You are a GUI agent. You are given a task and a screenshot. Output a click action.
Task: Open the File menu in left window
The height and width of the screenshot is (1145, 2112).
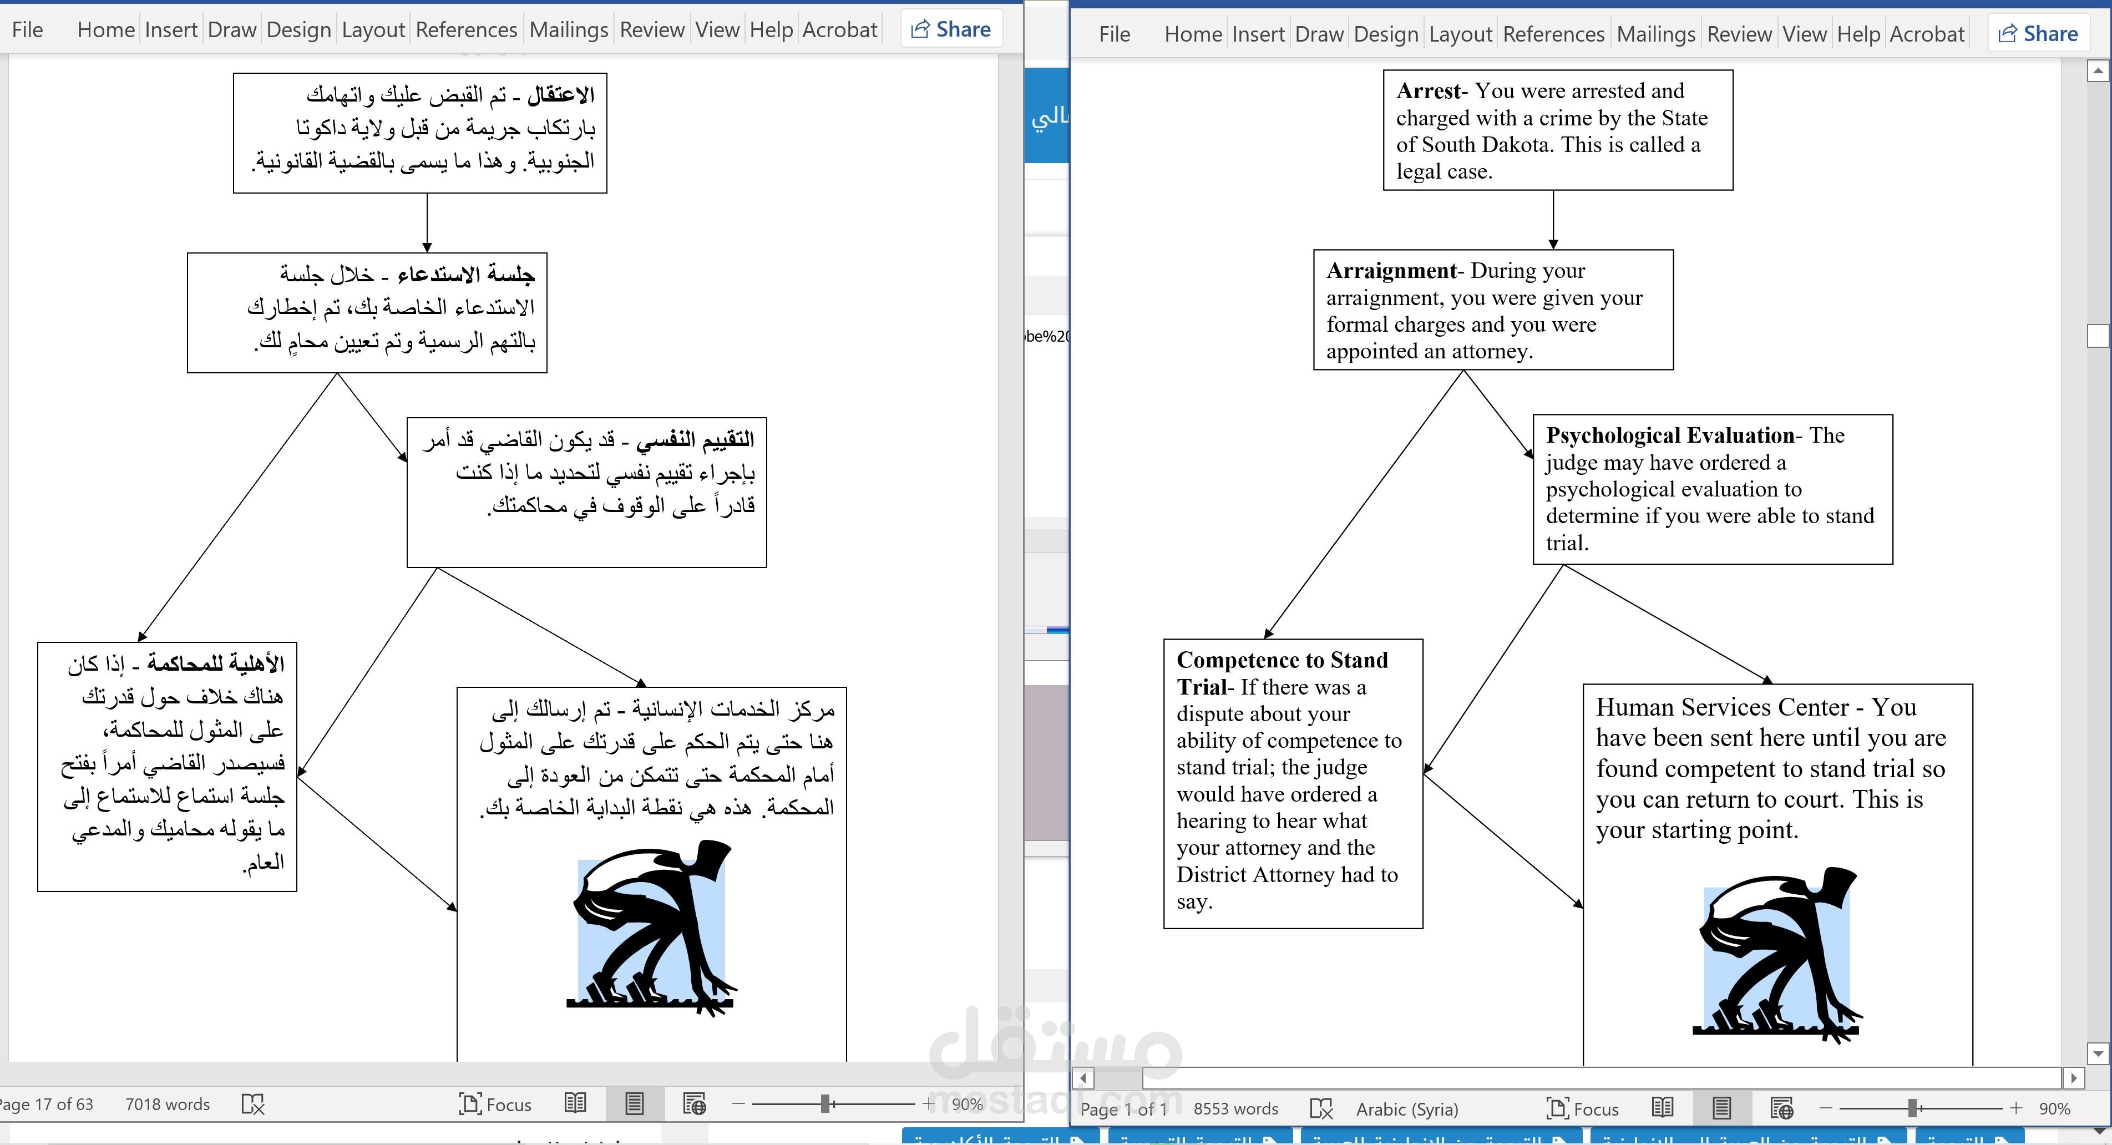click(27, 29)
